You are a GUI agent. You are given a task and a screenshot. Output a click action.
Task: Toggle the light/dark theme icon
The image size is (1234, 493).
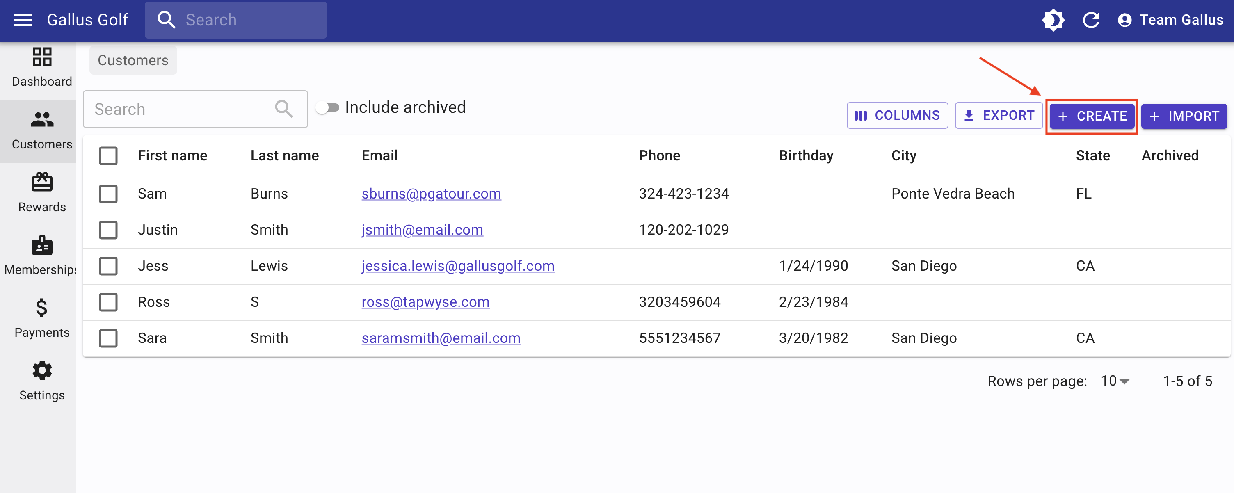(1053, 20)
